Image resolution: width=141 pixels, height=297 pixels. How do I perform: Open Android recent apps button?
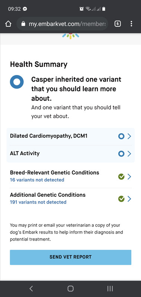110,288
